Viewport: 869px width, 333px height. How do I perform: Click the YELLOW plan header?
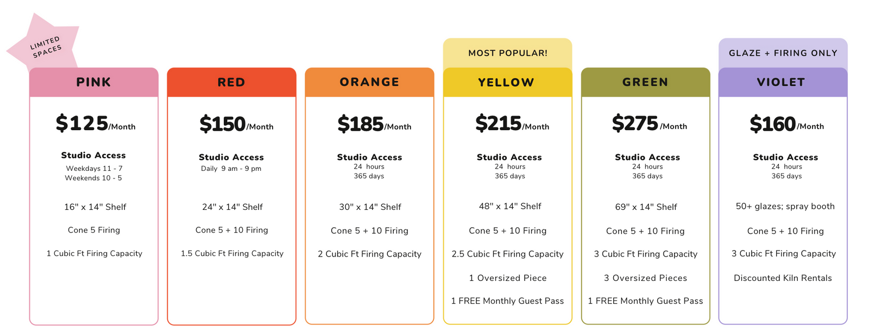tap(507, 82)
